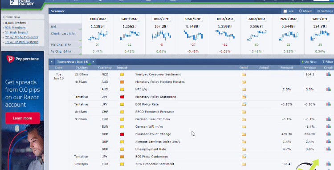Open Scanner About info
This screenshot has height=170, width=334.
tap(305, 11)
